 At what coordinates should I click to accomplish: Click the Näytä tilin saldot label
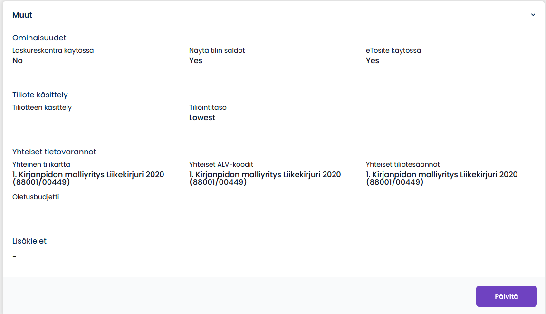[217, 50]
